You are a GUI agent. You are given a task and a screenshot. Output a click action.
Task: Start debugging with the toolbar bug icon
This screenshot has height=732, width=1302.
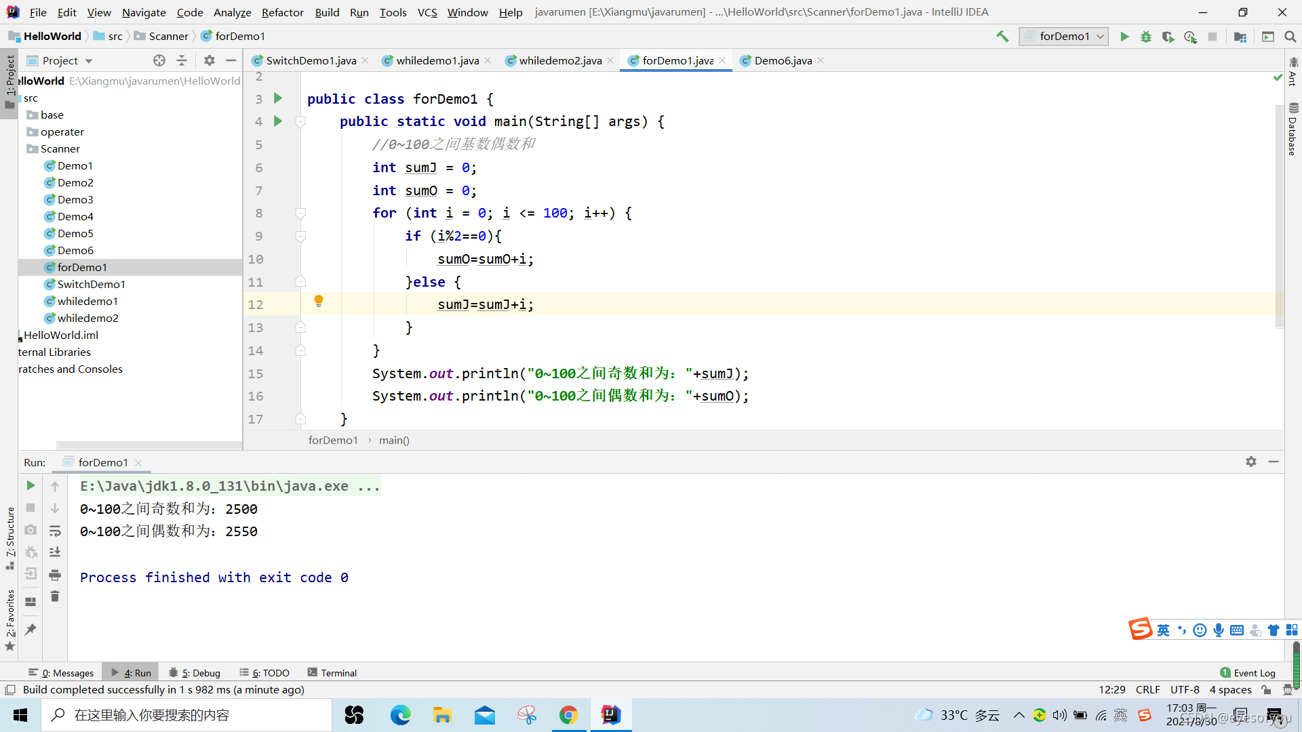click(1146, 37)
